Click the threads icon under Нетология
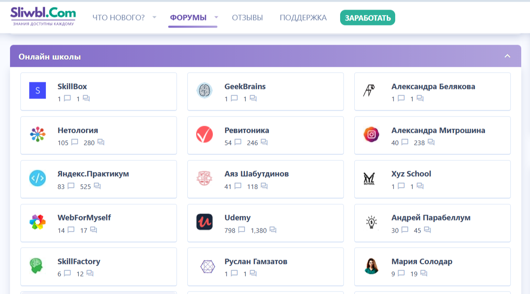 [x=75, y=142]
